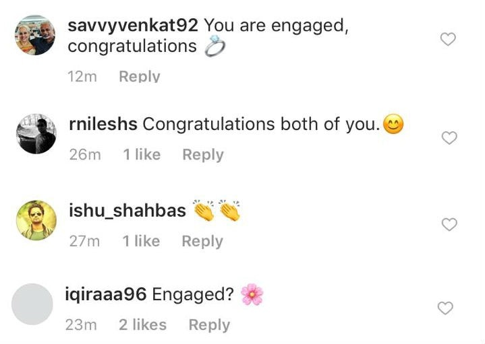The width and height of the screenshot is (485, 344).
Task: Reply to iqiraaa96's comment
Action: click(x=209, y=325)
